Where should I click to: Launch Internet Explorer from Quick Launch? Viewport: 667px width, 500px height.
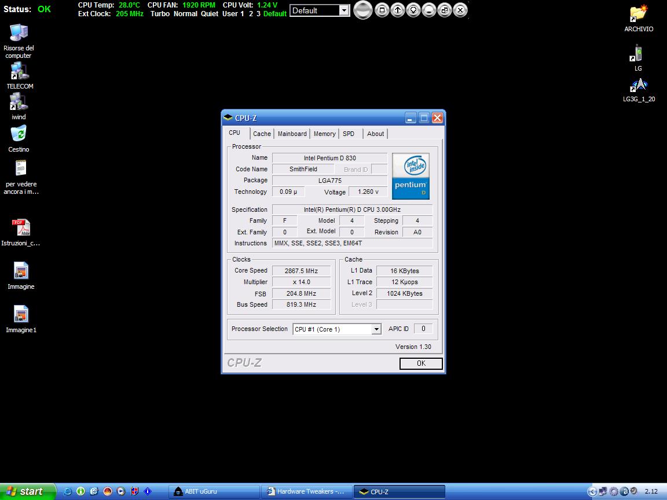(x=67, y=491)
